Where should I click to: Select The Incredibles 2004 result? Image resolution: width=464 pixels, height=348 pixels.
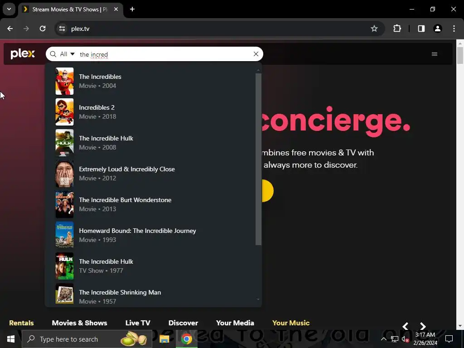pyautogui.click(x=155, y=81)
